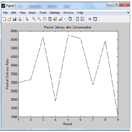Image resolution: width=132 pixels, height=132 pixels.
Task: Select the Brush data tool
Action: (x=61, y=19)
